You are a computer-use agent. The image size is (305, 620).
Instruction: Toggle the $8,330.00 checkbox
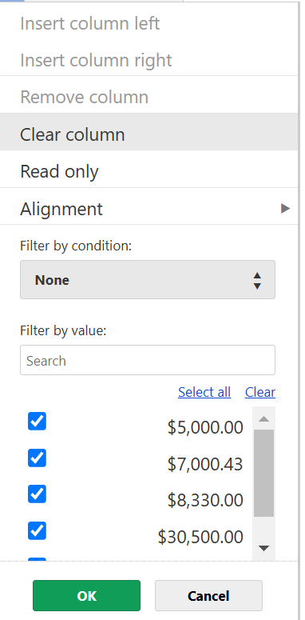tap(37, 494)
